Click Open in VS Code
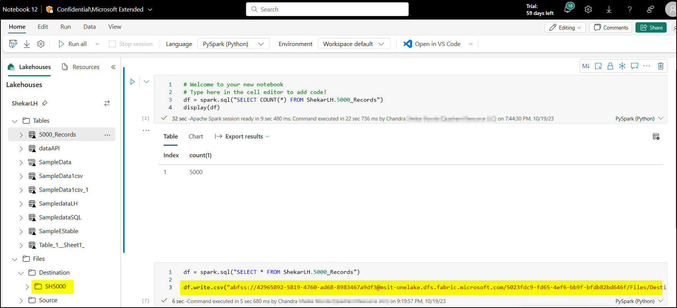The height and width of the screenshot is (308, 677). [x=432, y=44]
